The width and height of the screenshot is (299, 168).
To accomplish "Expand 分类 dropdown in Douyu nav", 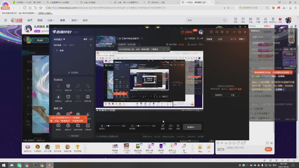I will (50, 20).
